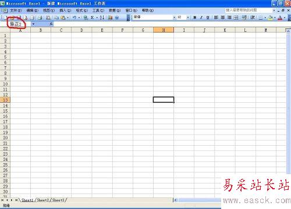Switch to the Sheet3 tab
Image resolution: width=291 pixels, height=209 pixels.
58,200
